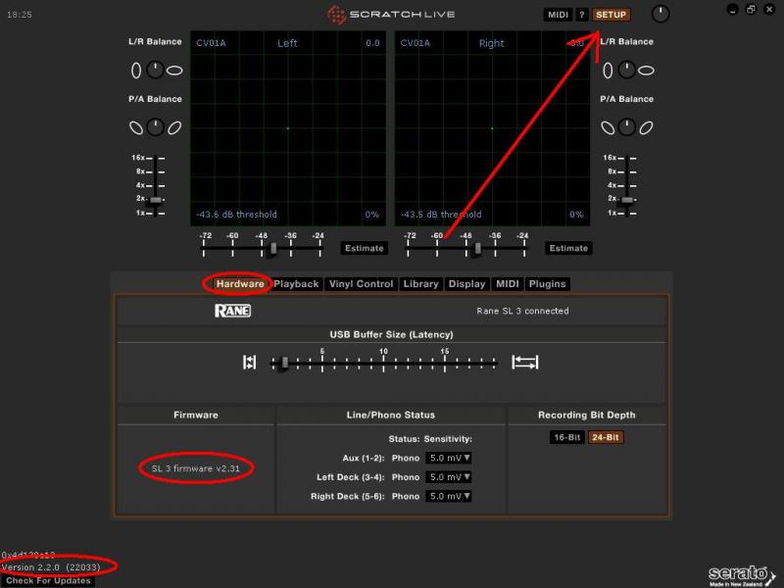This screenshot has height=588, width=784.
Task: Select 16-Bit recording bit depth
Action: click(x=567, y=437)
